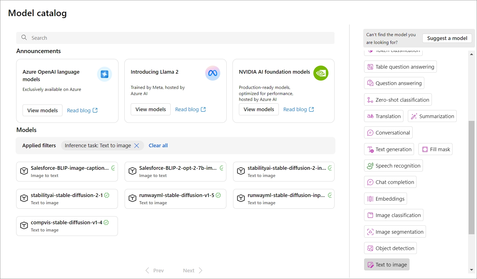Click cube icon of Salesforce-BLIP-image-caption model
The image size is (477, 279).
coord(24,171)
